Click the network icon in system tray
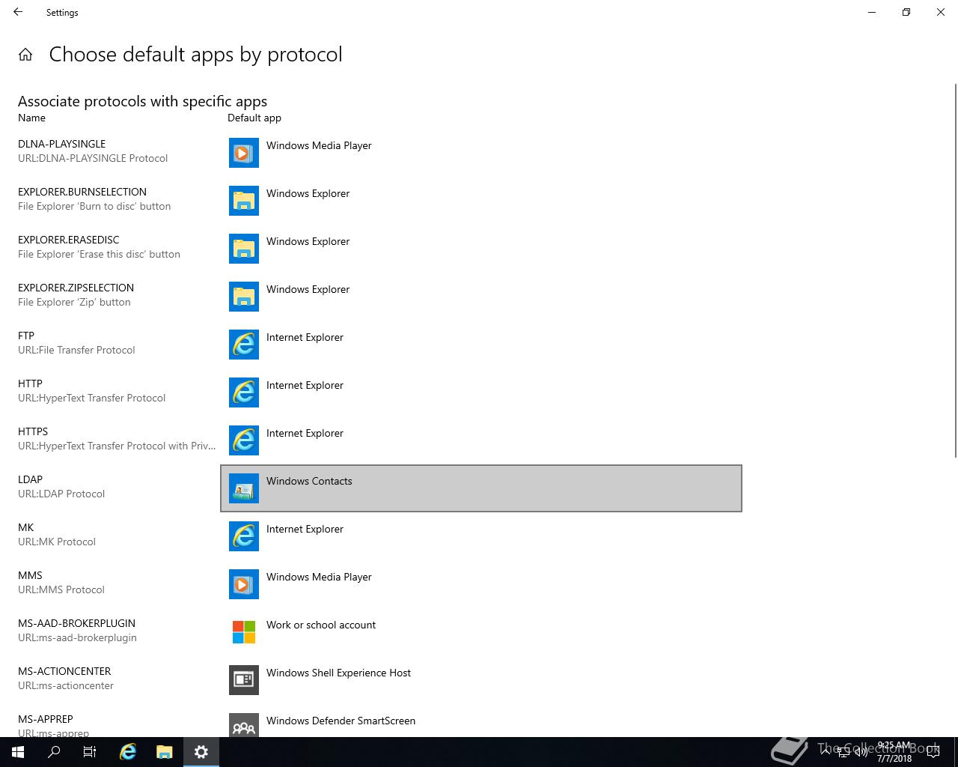Viewport: 958px width, 767px height. (x=843, y=752)
